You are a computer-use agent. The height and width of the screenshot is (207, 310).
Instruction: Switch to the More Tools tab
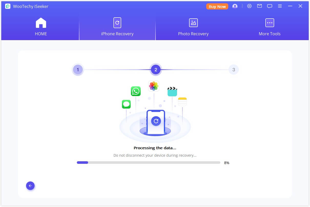point(270,33)
